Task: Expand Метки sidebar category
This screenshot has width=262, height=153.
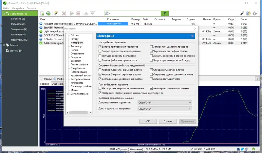Action: click(4, 45)
